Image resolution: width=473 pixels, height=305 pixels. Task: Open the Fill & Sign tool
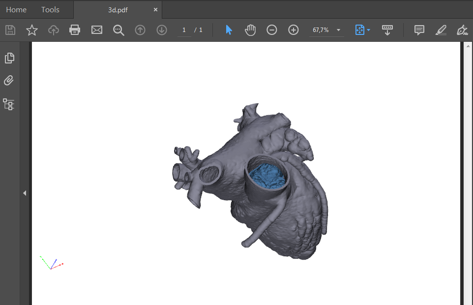coord(461,30)
